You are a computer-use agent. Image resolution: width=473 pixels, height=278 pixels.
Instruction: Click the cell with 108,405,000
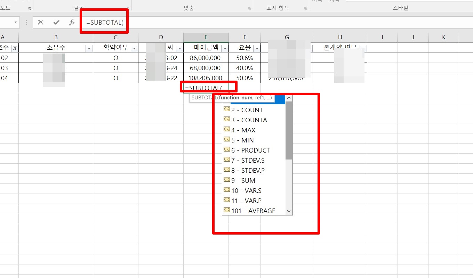tap(206, 78)
